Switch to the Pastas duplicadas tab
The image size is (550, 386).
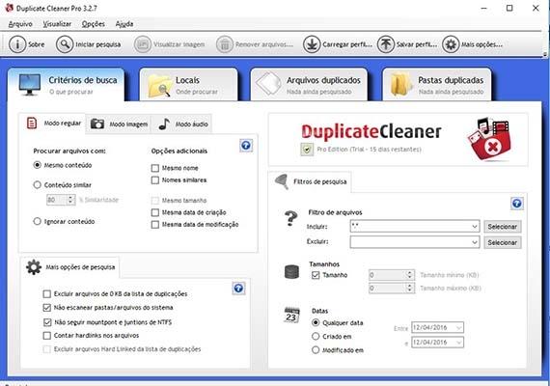tap(437, 85)
